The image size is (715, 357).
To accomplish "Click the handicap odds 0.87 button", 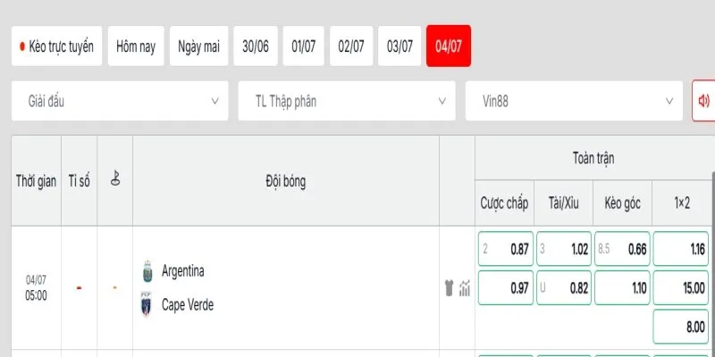I will tap(506, 249).
